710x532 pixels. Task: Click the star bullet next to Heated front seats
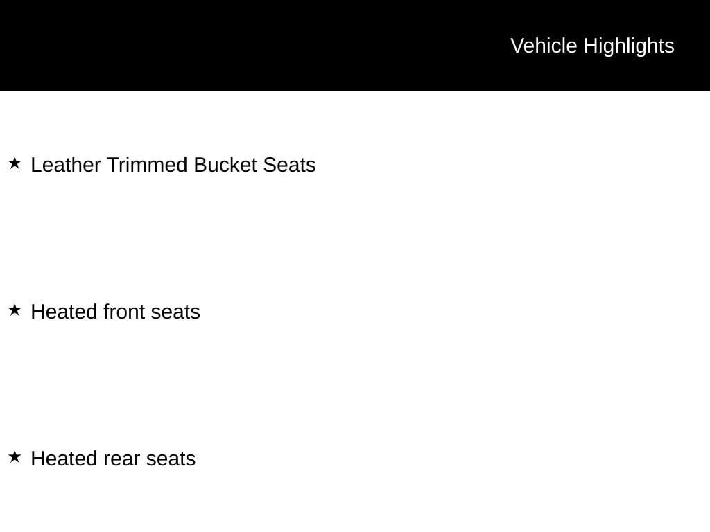(x=15, y=310)
